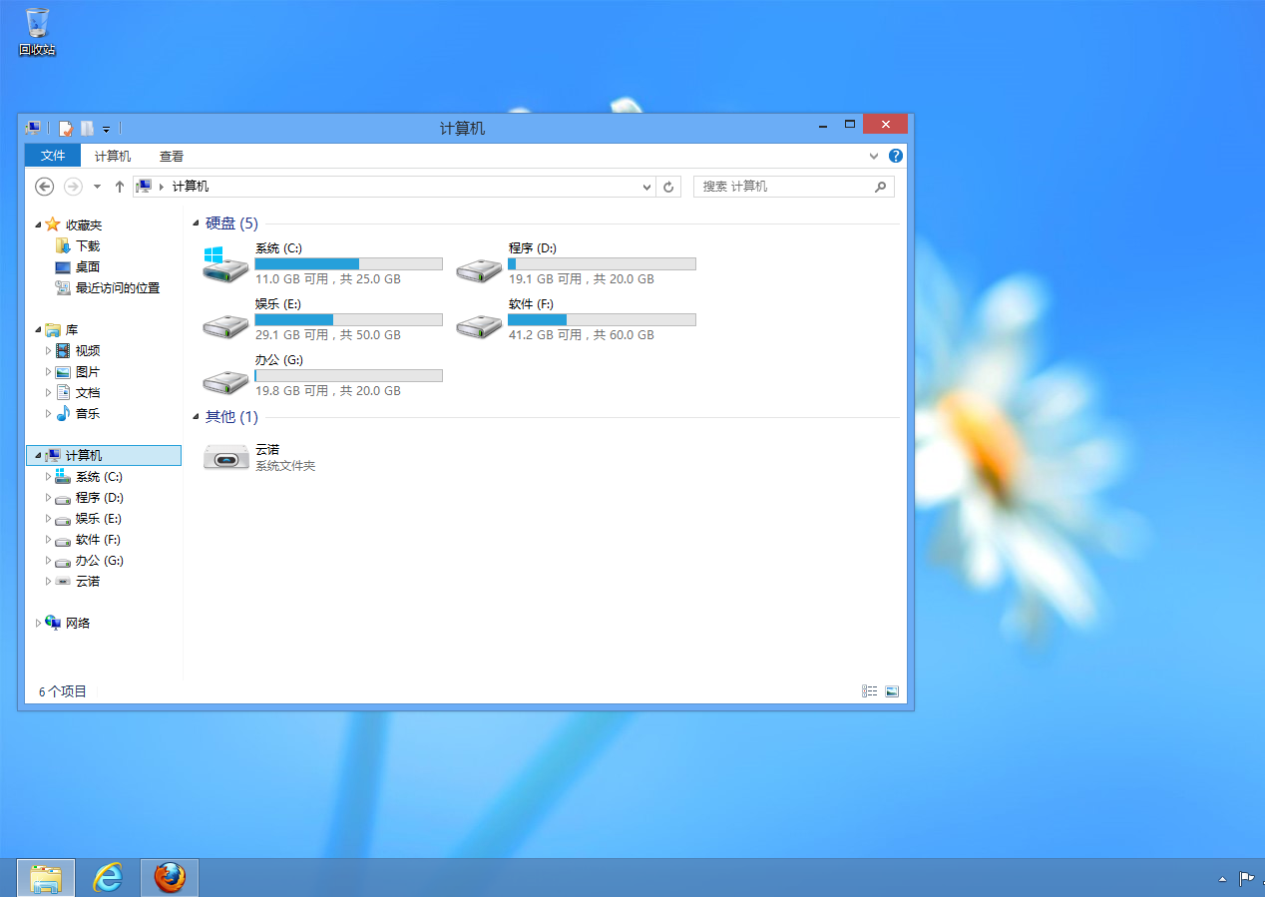Collapse the 计算机 tree node
The width and height of the screenshot is (1265, 897).
pos(38,456)
